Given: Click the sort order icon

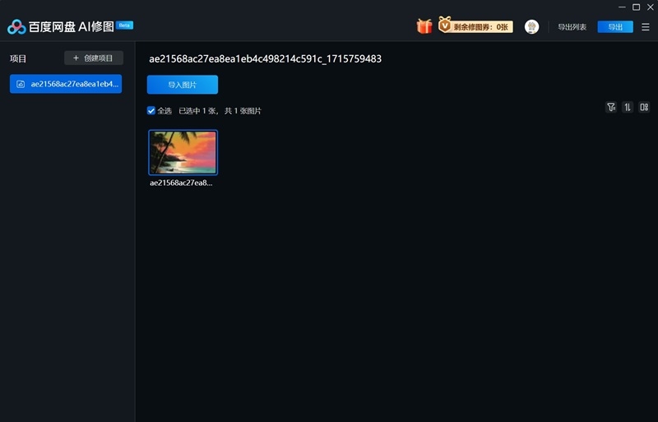Looking at the screenshot, I should tap(628, 108).
